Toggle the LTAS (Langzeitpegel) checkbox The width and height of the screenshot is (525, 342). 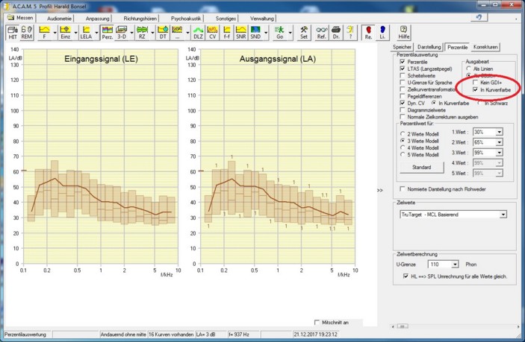pos(403,69)
